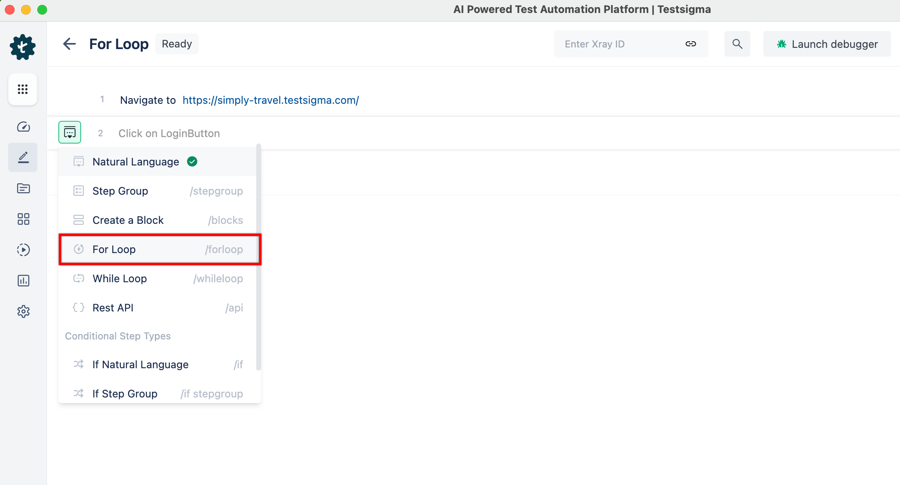Go back using the left arrow
Screen dimensions: 900x485
pos(69,44)
